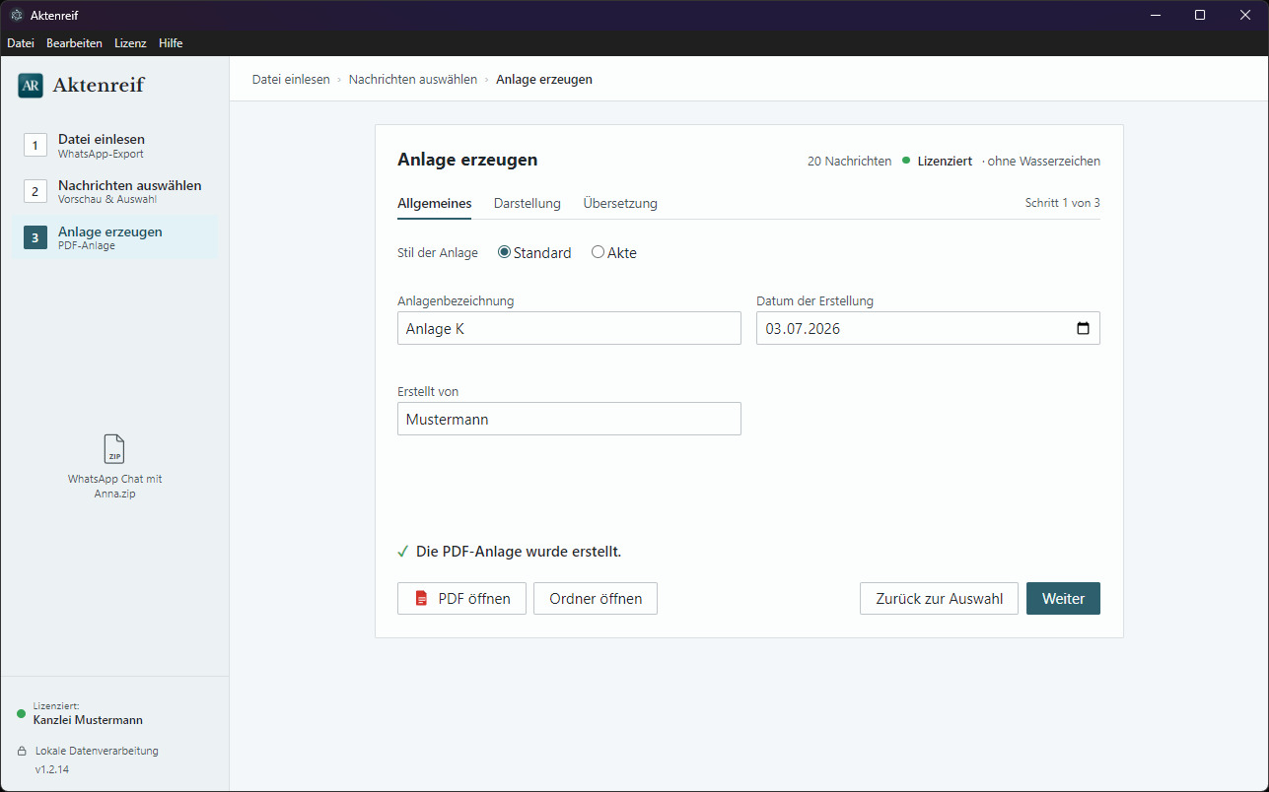Viewport: 1269px width, 792px height.
Task: Click the Datei einlesen breadcrumb link
Action: (x=291, y=79)
